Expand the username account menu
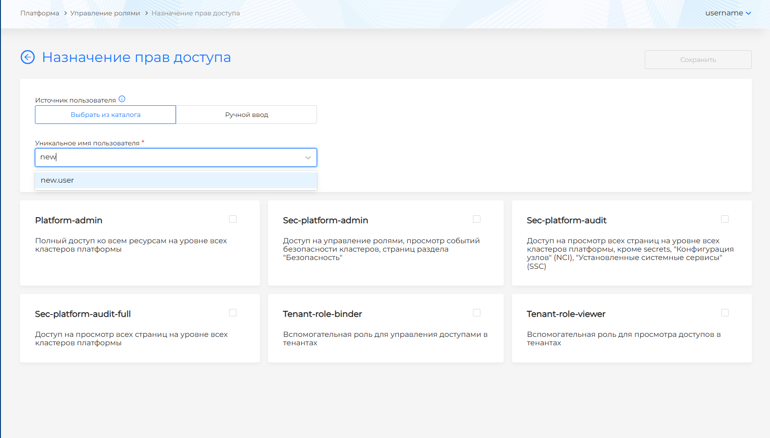The height and width of the screenshot is (438, 770). click(x=728, y=13)
